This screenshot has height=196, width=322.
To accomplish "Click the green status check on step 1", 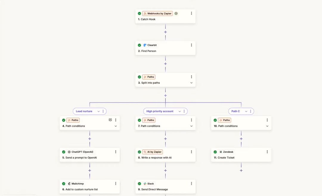I will click(x=140, y=13).
